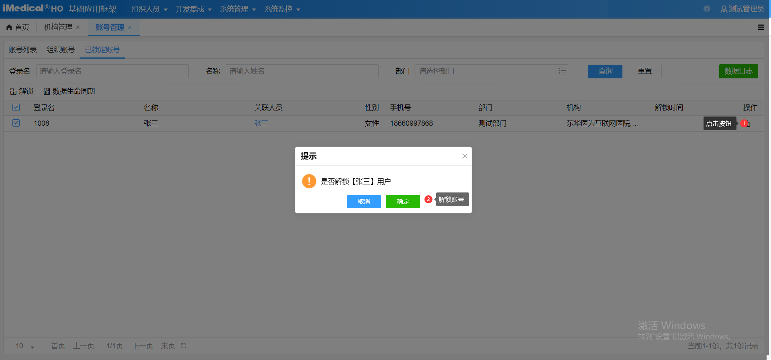Viewport: 771px width, 360px height.
Task: Close the 账号管理 tab with its X
Action: pos(130,27)
